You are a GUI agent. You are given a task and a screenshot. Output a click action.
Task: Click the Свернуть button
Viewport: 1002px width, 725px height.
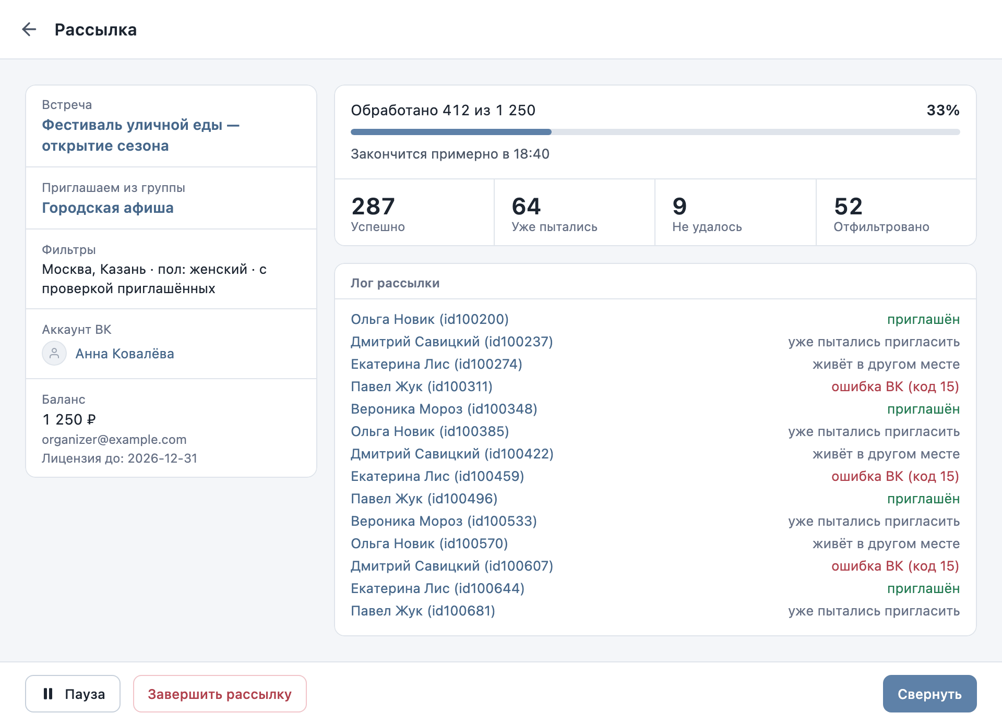pyautogui.click(x=929, y=694)
